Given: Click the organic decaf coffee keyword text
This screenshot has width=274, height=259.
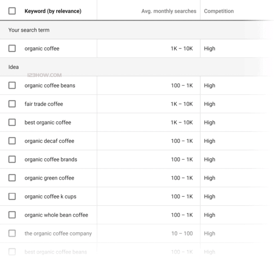Looking at the screenshot, I should point(49,141).
